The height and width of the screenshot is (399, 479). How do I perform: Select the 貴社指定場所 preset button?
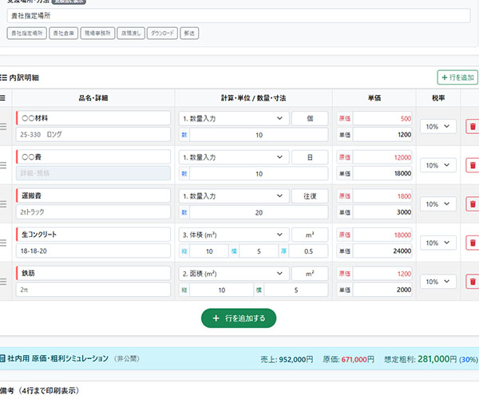27,33
